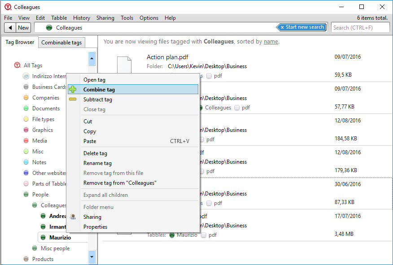
Task: Click the Maurizio tag in the 3,48 MB file row
Action: [x=183, y=235]
